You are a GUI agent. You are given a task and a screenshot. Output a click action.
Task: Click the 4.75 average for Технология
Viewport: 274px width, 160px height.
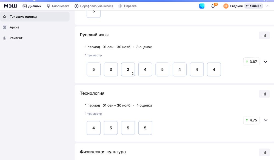click(251, 120)
